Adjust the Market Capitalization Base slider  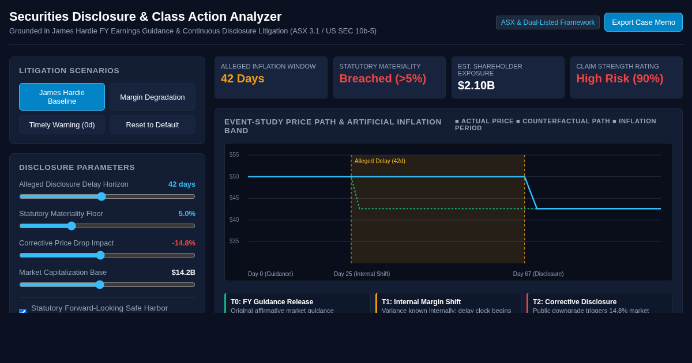coord(107,285)
